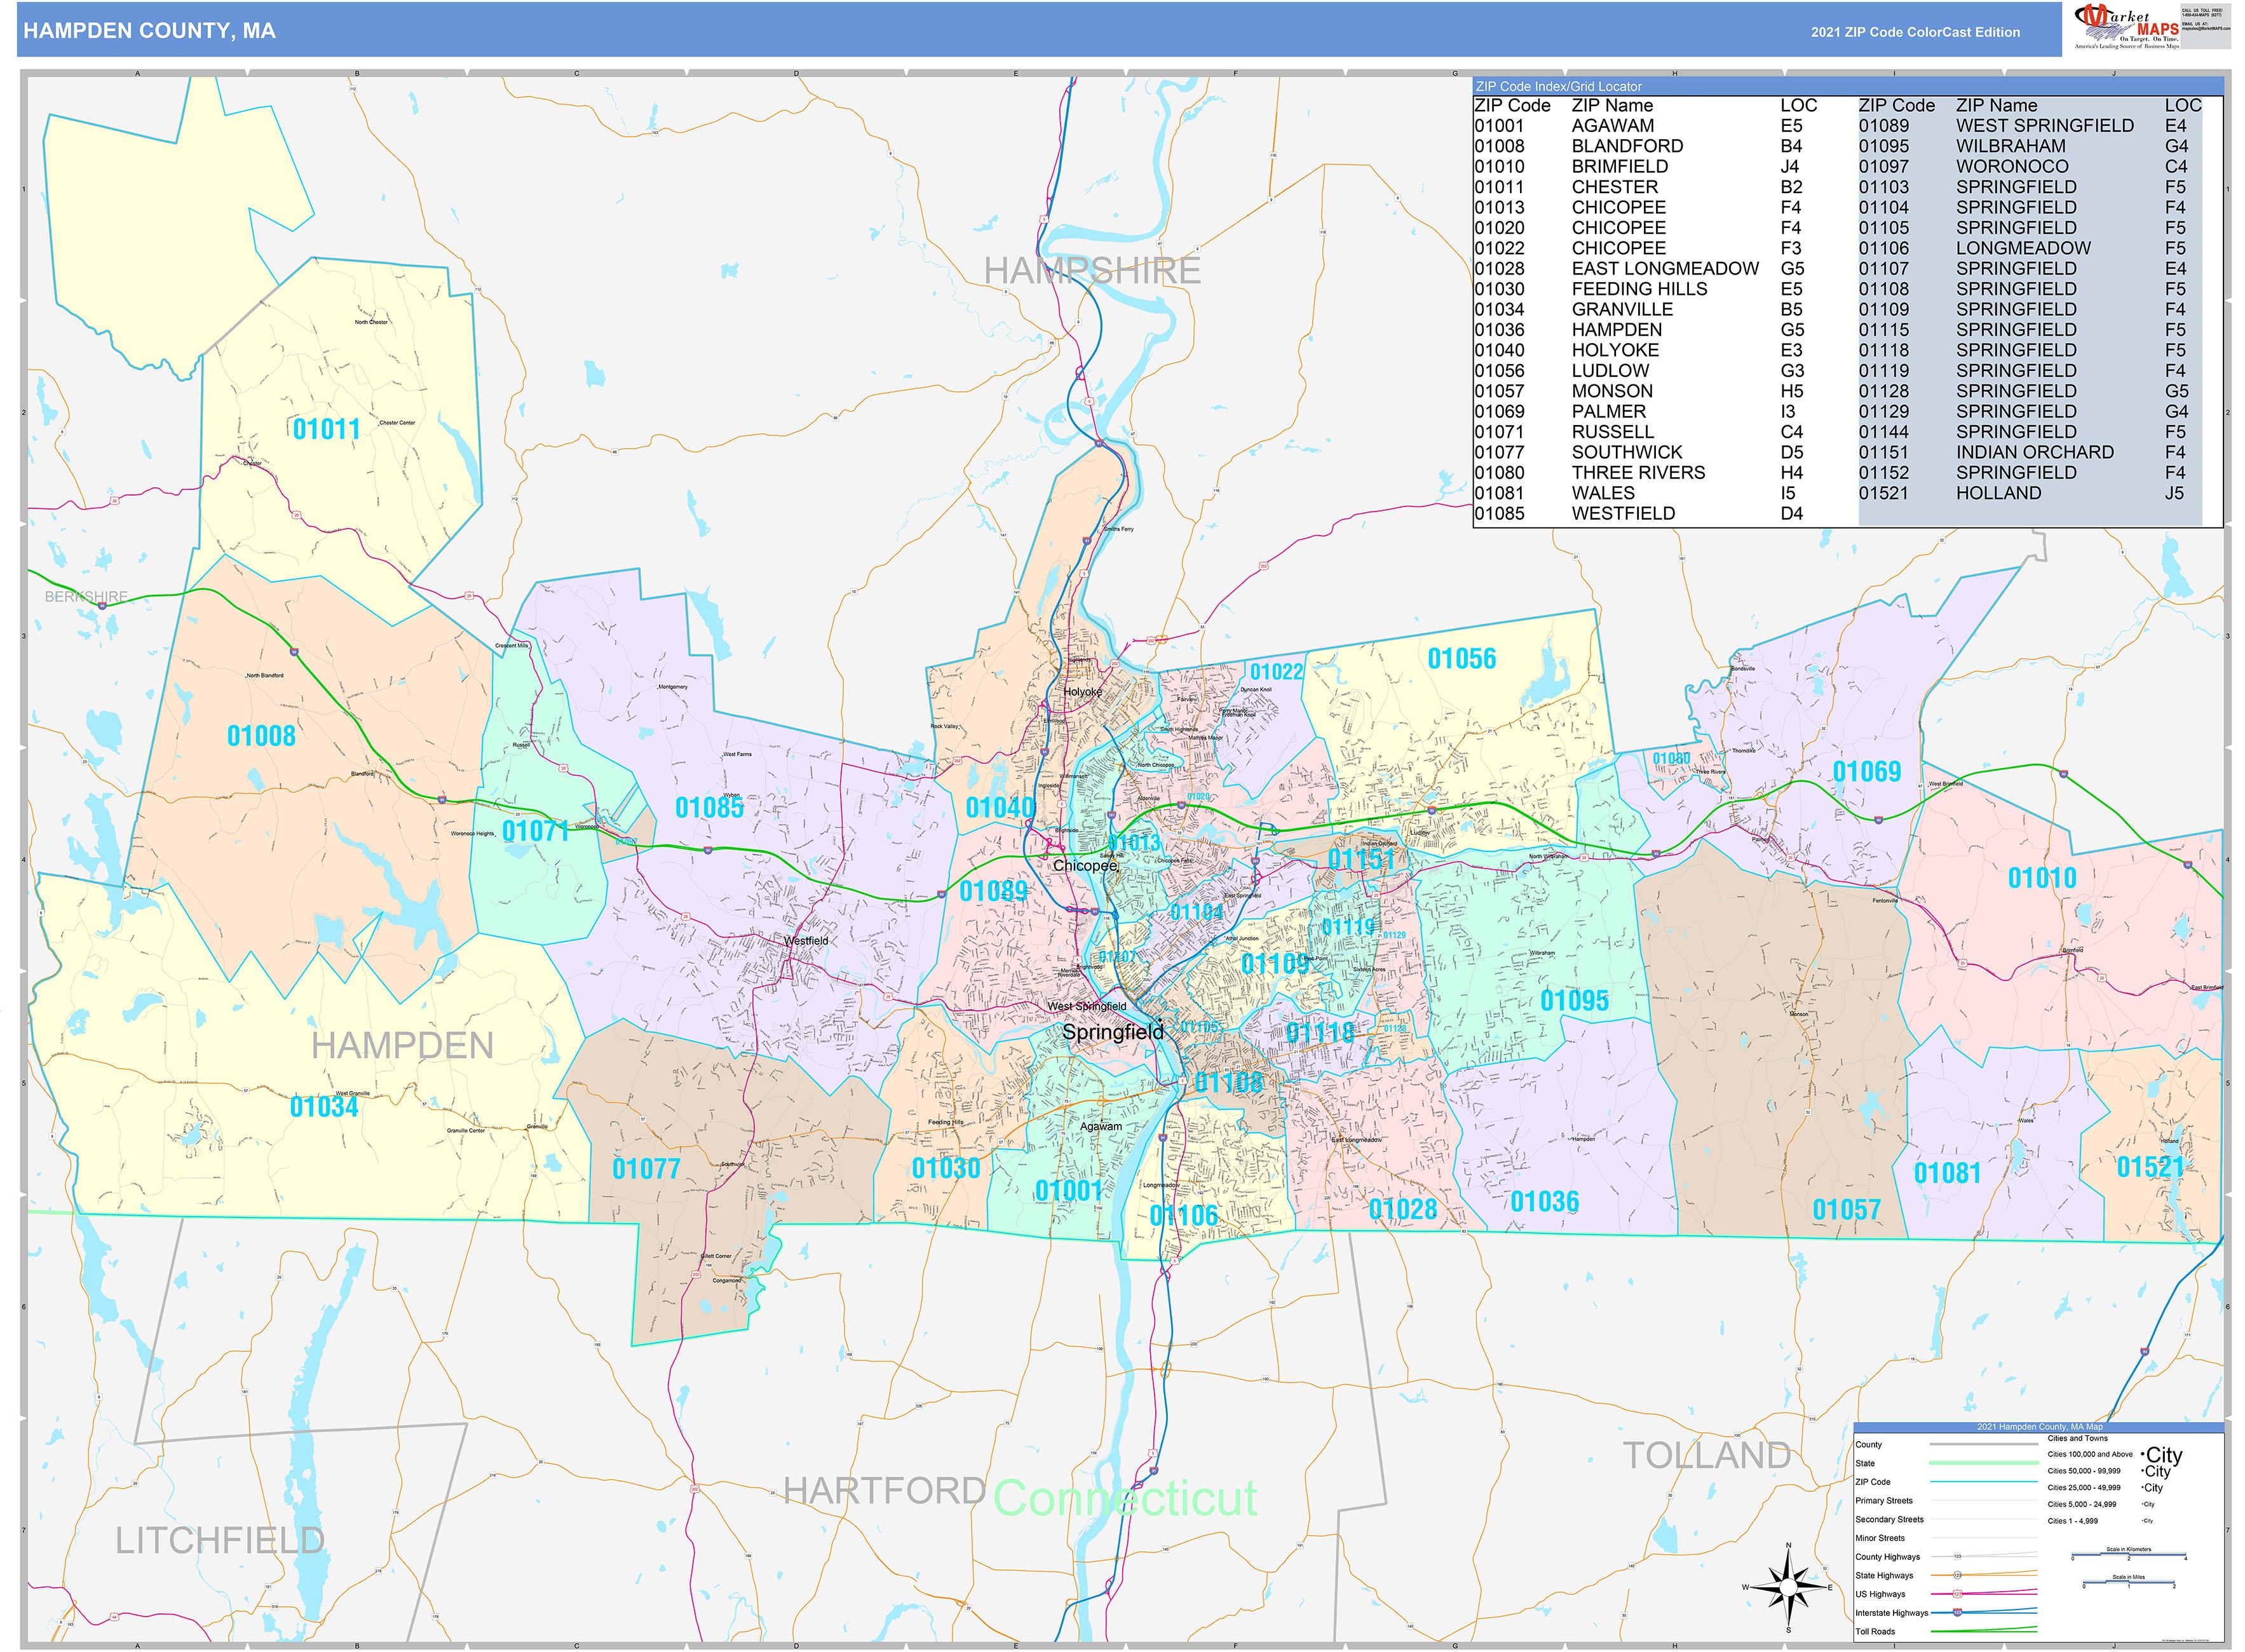
Task: Click the 01057 ZIP label on the map
Action: [x=1847, y=1210]
